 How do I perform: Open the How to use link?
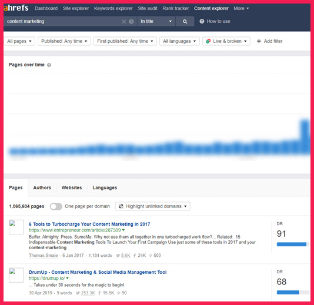(x=218, y=21)
